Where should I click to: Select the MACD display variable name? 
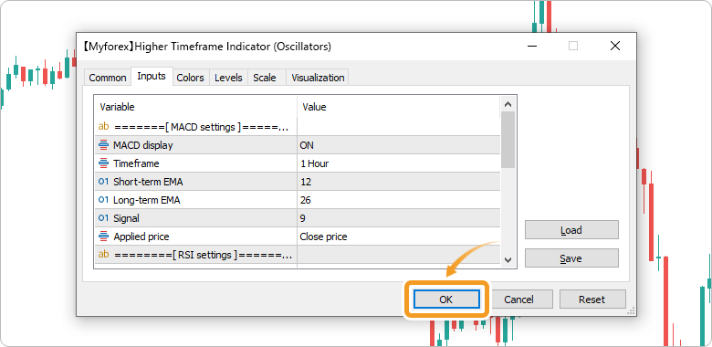click(x=143, y=145)
